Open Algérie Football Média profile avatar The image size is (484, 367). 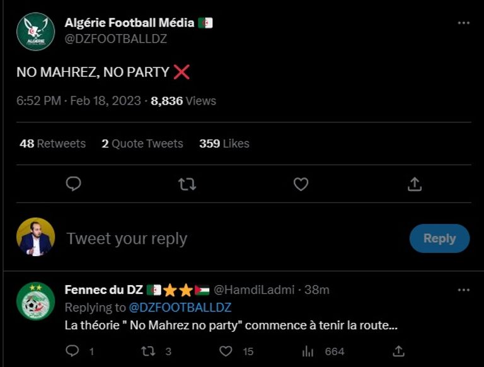(35, 32)
